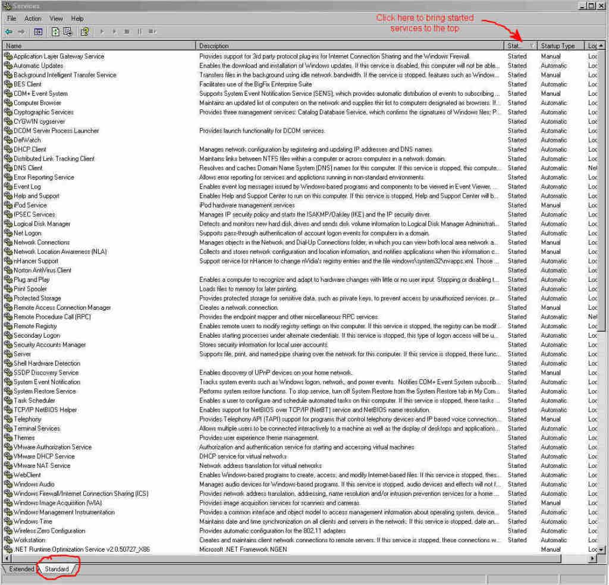Click the Export List toolbar icon
This screenshot has height=585, width=609.
click(68, 32)
